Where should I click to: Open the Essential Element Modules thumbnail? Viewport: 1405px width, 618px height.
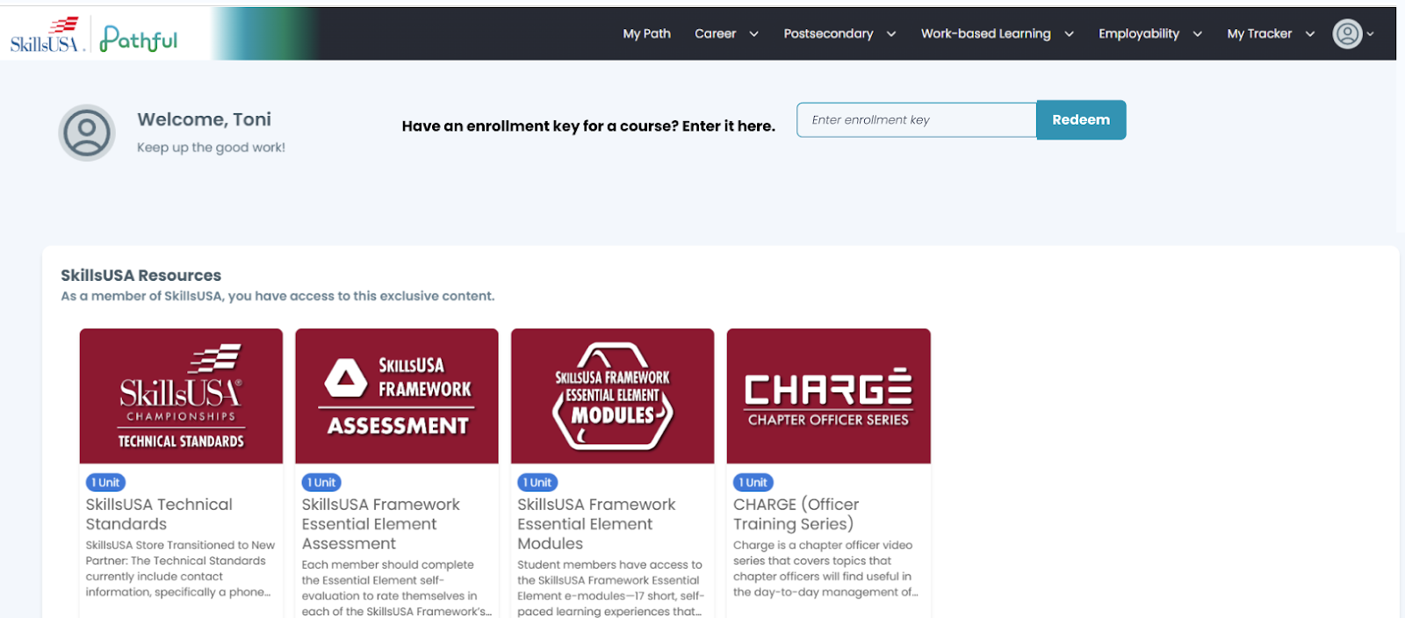tap(613, 396)
